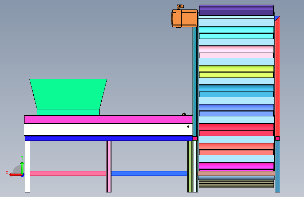Select the rectangular green hopper neck
The image size is (304, 197).
pos(68,112)
